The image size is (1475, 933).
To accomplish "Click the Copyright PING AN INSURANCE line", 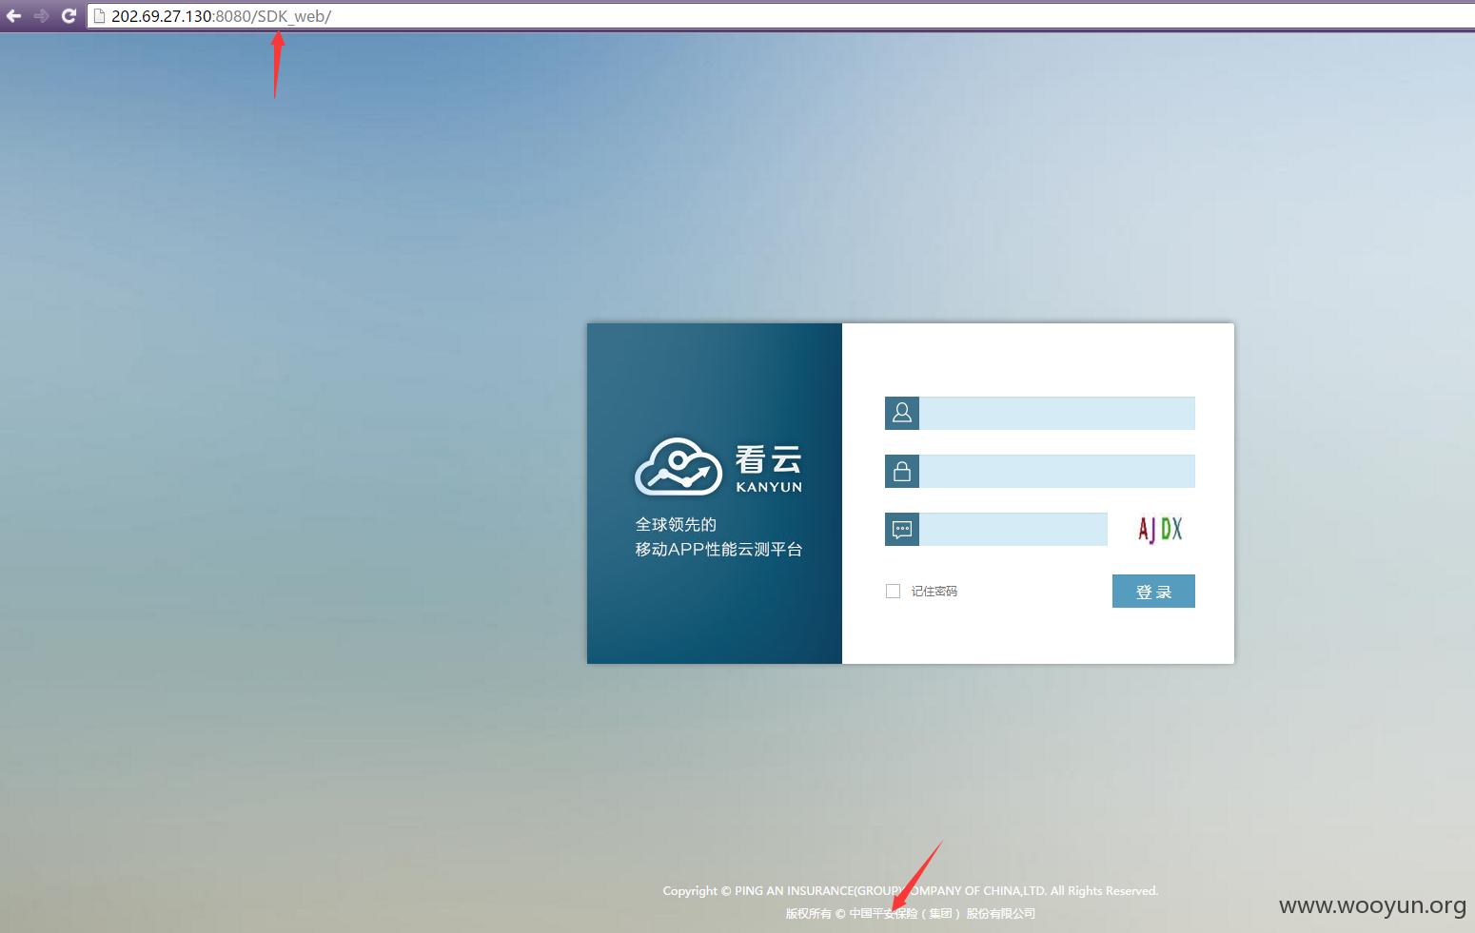I will click(x=911, y=891).
